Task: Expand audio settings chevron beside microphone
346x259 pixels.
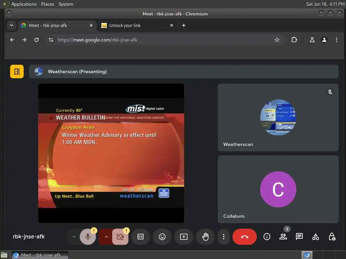Action: pyautogui.click(x=74, y=237)
